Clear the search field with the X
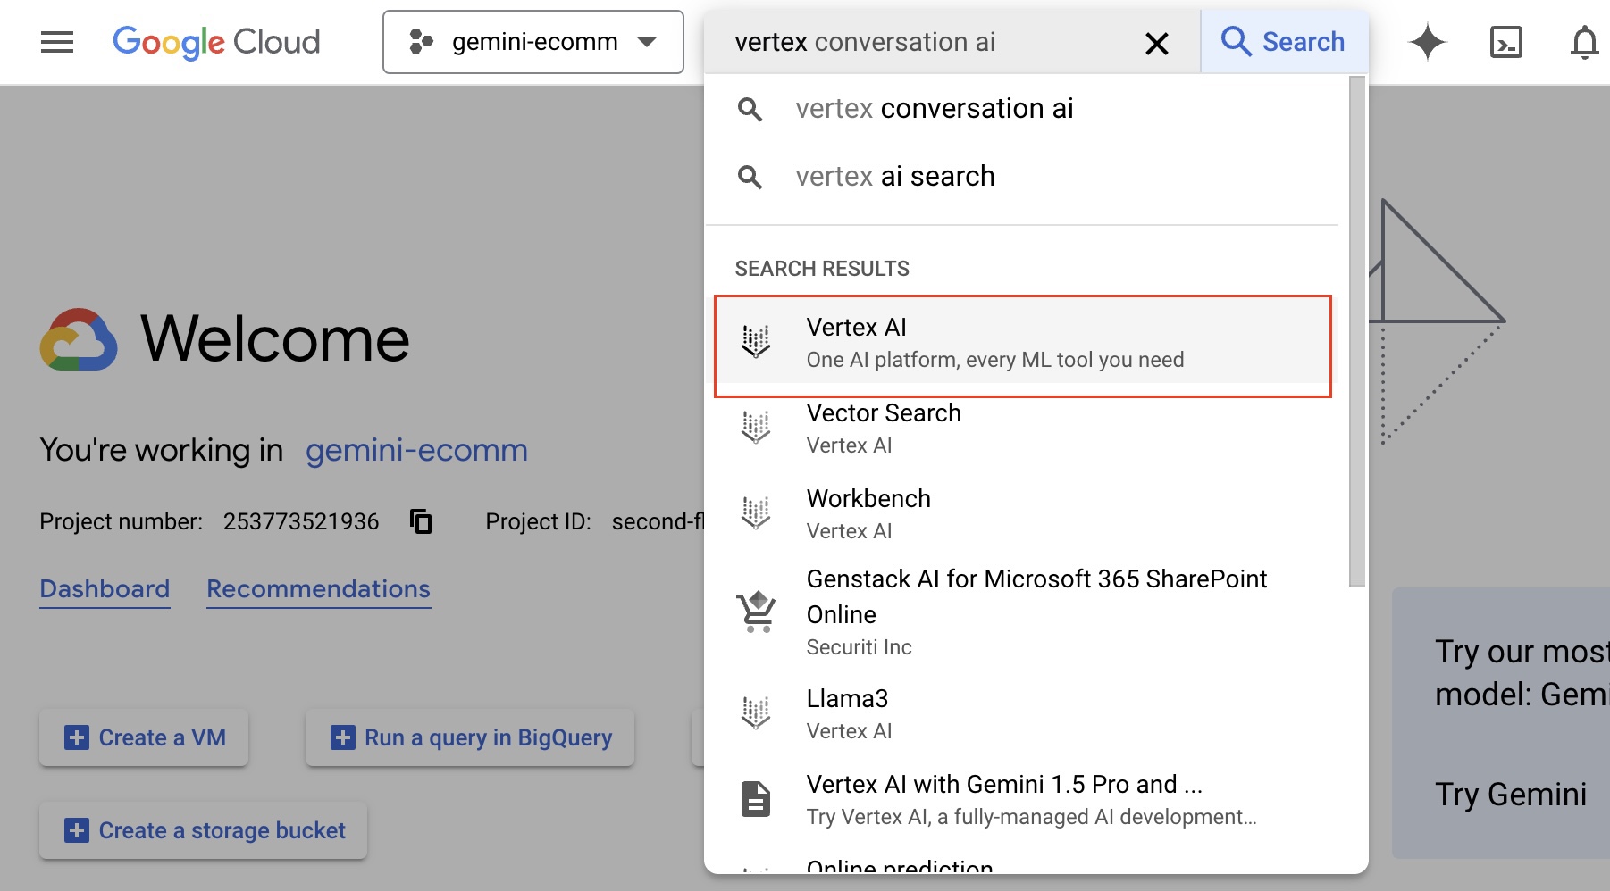 pos(1157,42)
